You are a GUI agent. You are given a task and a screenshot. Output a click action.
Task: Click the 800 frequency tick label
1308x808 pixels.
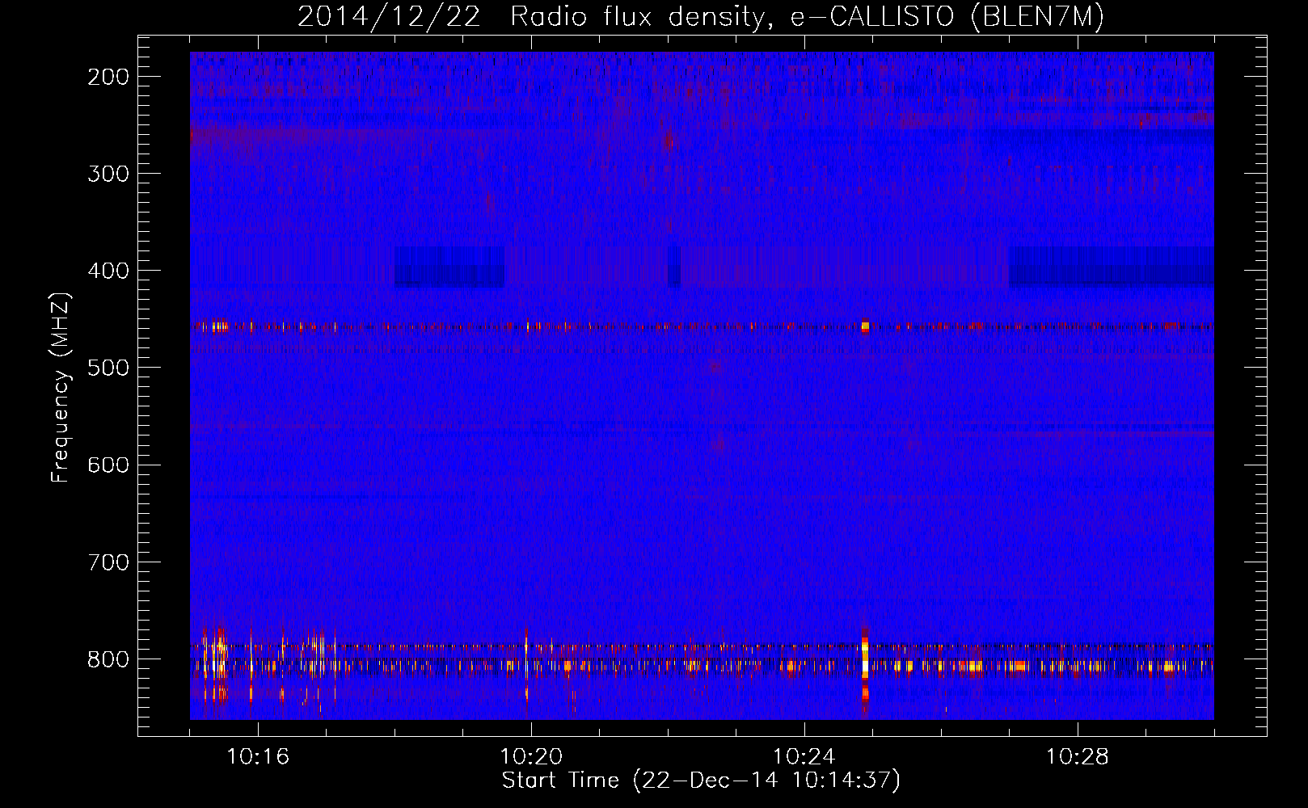tap(108, 659)
